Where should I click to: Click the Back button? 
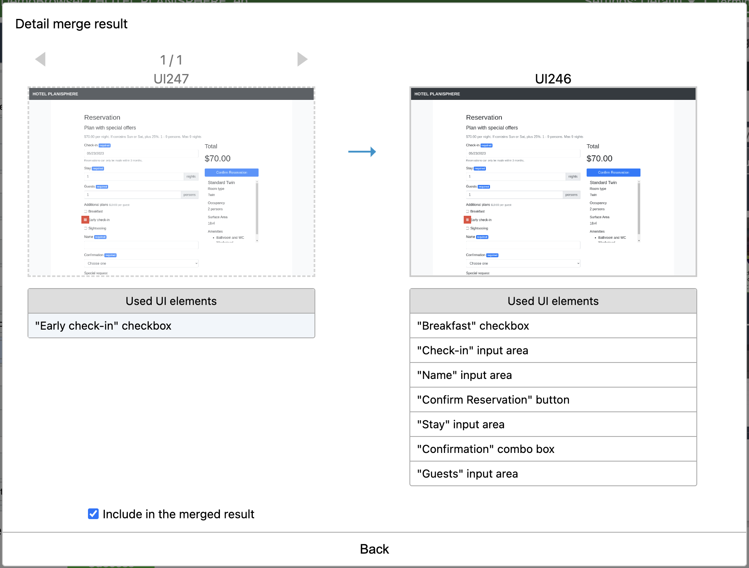click(374, 549)
